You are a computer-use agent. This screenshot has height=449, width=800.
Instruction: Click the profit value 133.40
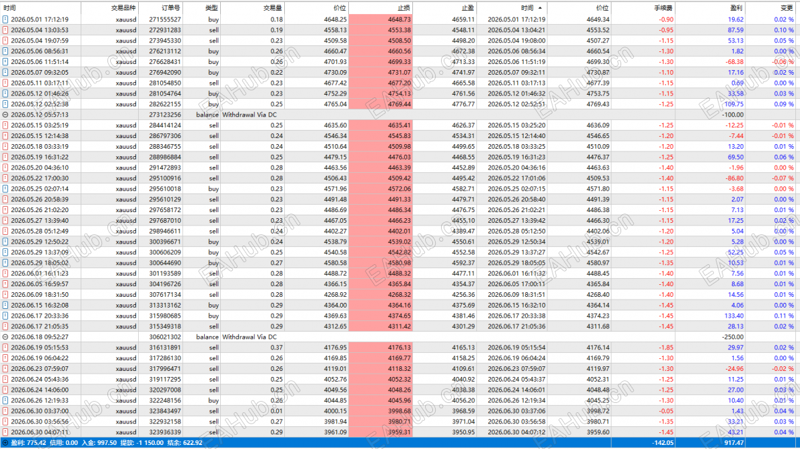click(x=734, y=316)
